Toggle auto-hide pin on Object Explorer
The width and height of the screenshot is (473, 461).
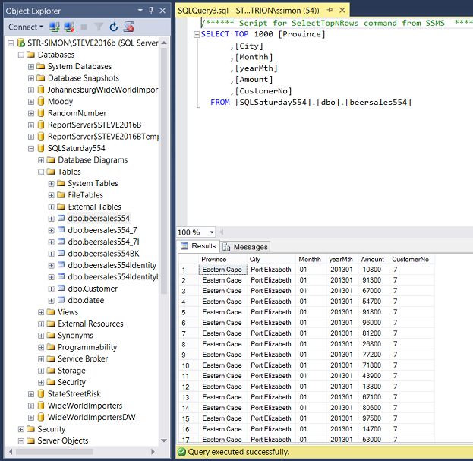click(x=151, y=11)
